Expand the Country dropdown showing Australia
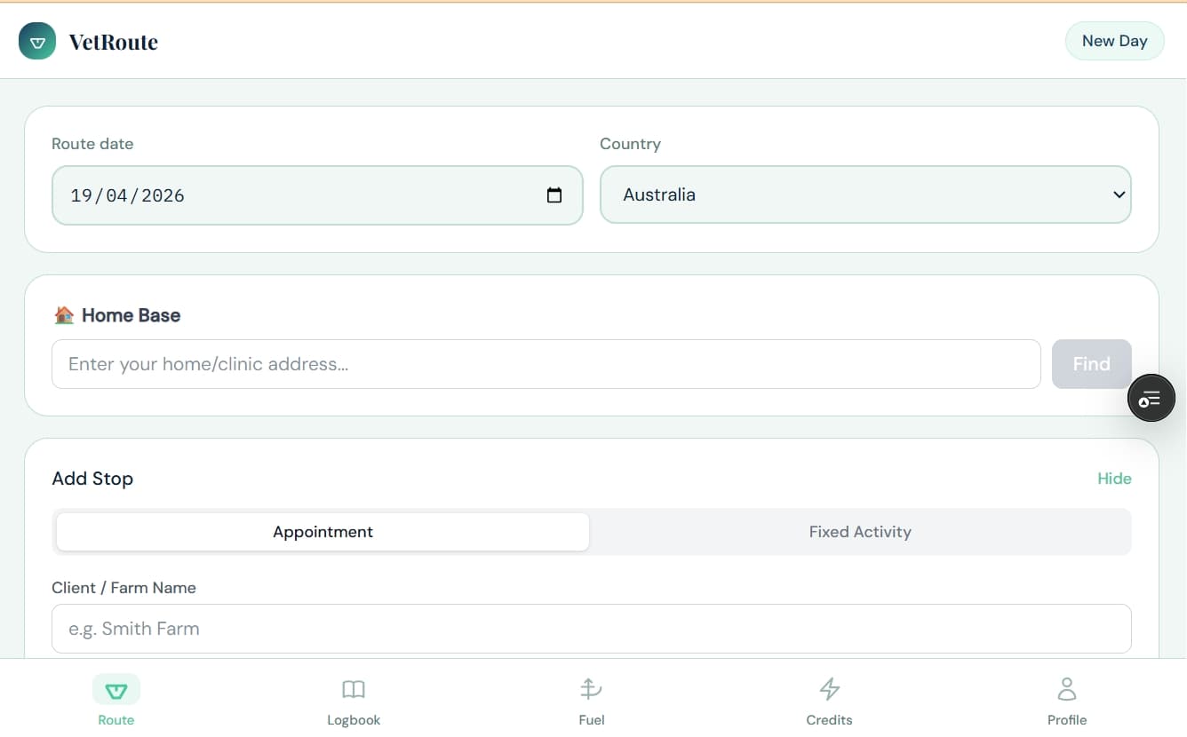The width and height of the screenshot is (1187, 737). point(865,194)
